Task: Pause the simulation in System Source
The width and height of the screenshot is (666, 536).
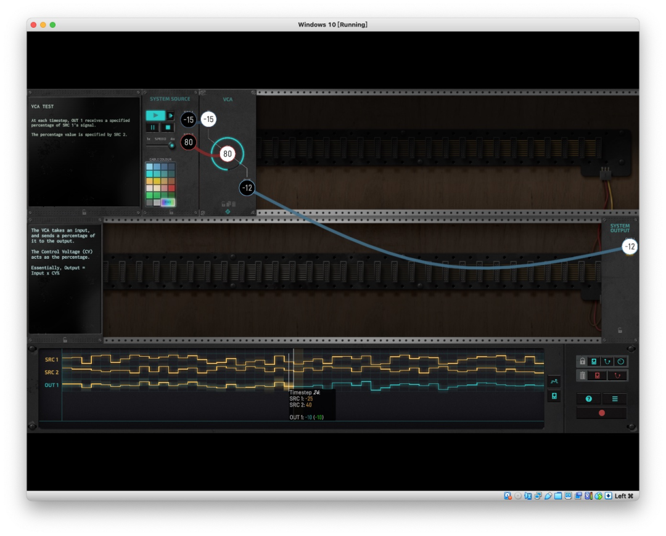Action: pos(153,128)
